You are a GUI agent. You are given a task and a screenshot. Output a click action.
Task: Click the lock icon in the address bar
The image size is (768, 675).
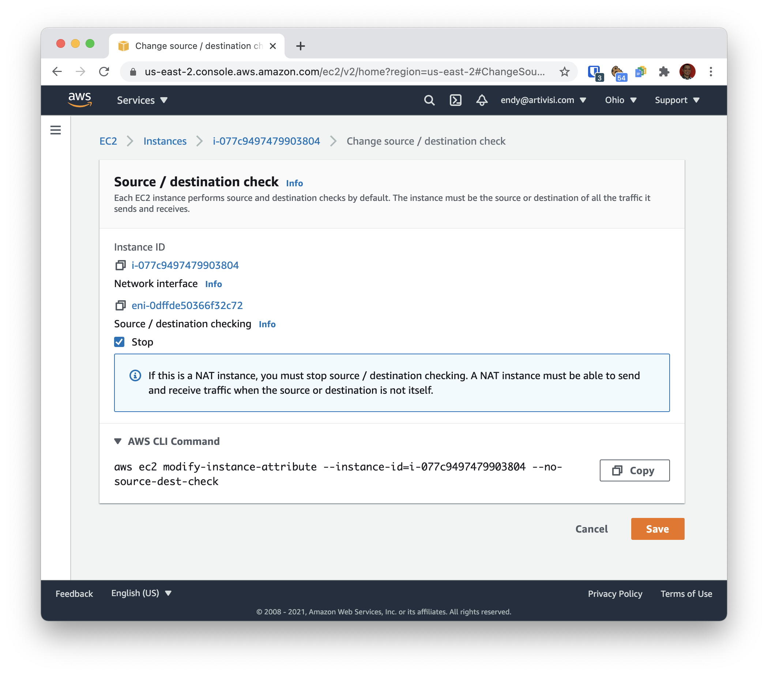[133, 72]
